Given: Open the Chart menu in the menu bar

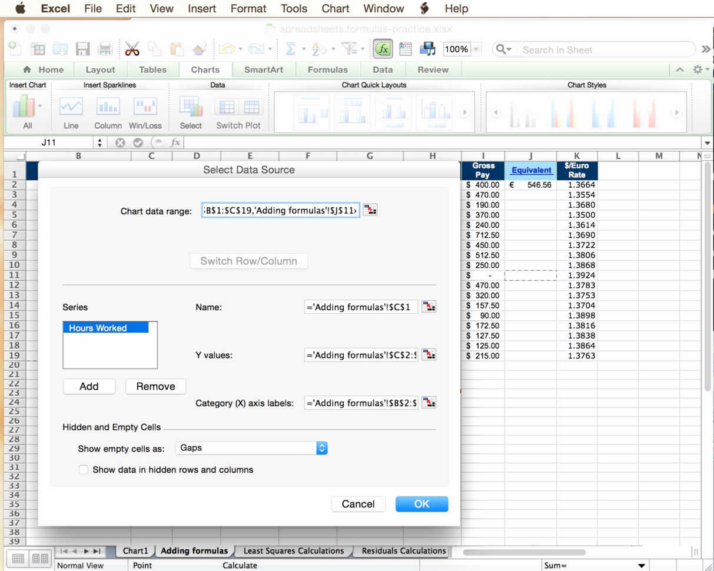Looking at the screenshot, I should coord(335,8).
